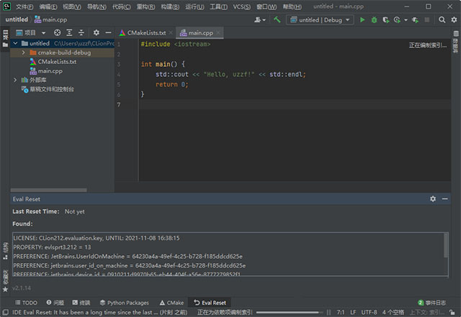This screenshot has width=461, height=317.
Task: Click Expand All icon in project panel
Action: pyautogui.click(x=69, y=33)
